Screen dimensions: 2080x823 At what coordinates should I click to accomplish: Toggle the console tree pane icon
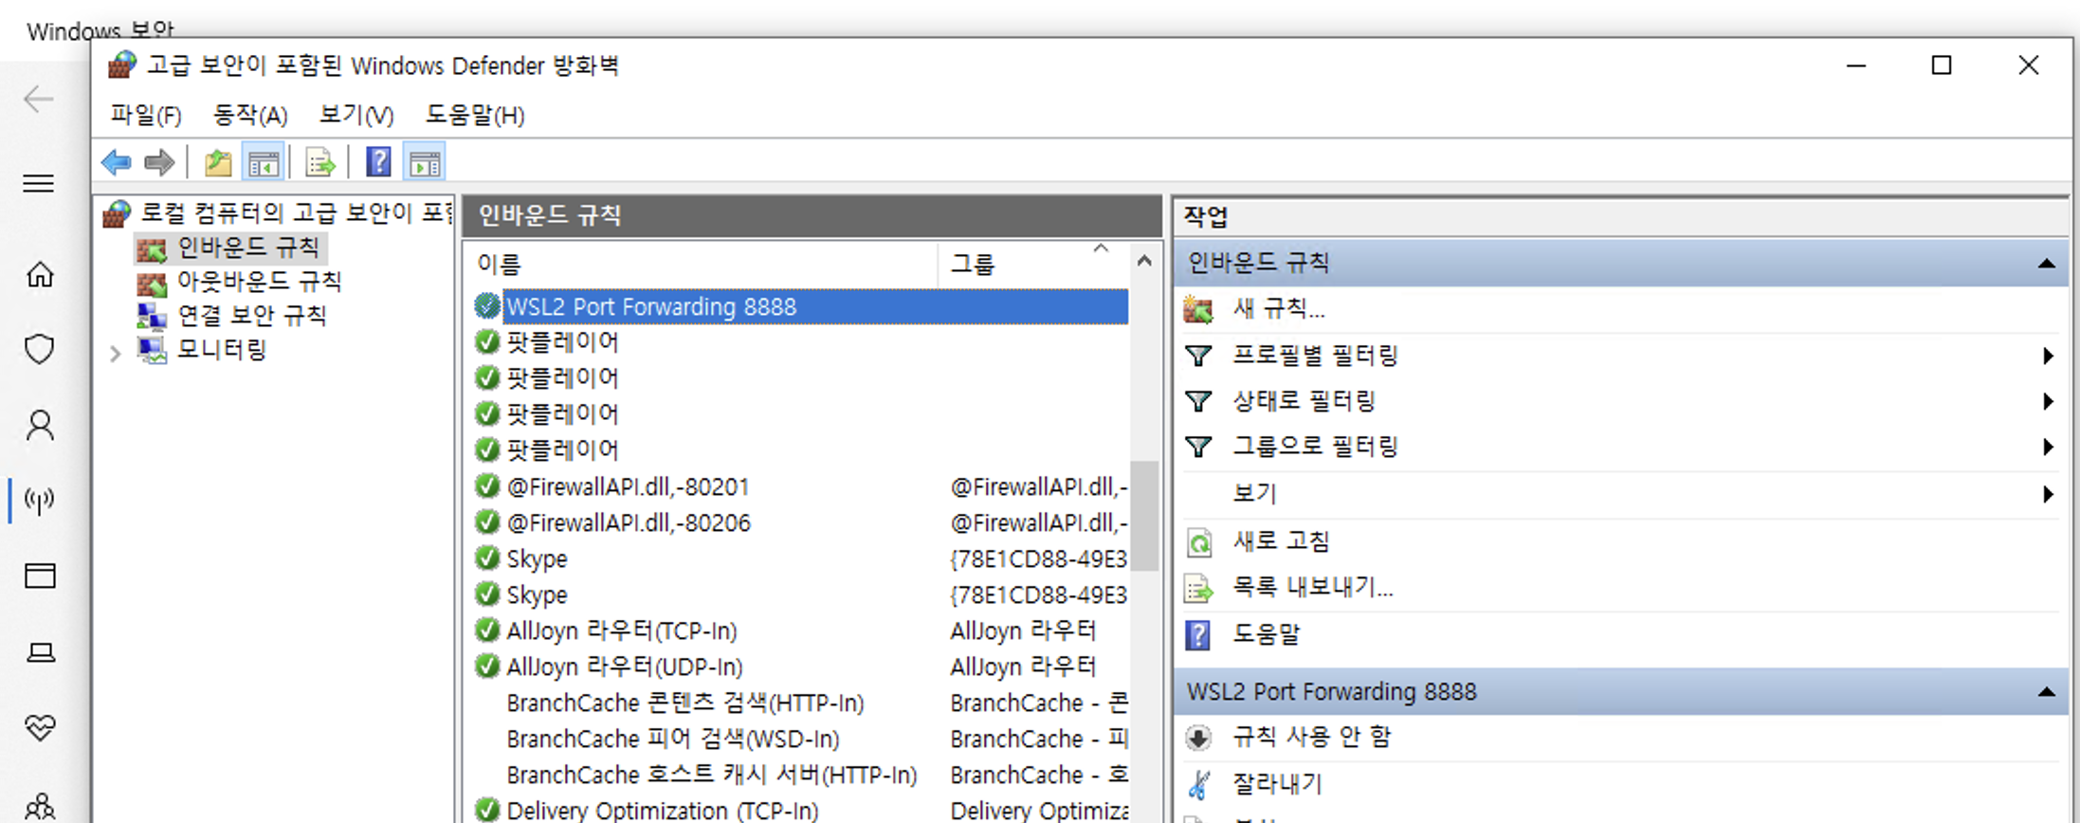point(264,163)
